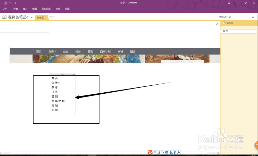The image size is (258, 156).
Task: Click 商城 in the image navigation bar
Action: (x=120, y=51)
